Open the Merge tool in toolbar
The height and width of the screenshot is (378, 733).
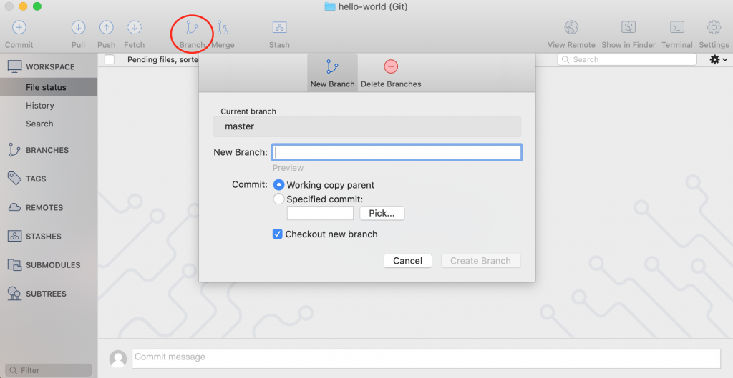[x=223, y=28]
